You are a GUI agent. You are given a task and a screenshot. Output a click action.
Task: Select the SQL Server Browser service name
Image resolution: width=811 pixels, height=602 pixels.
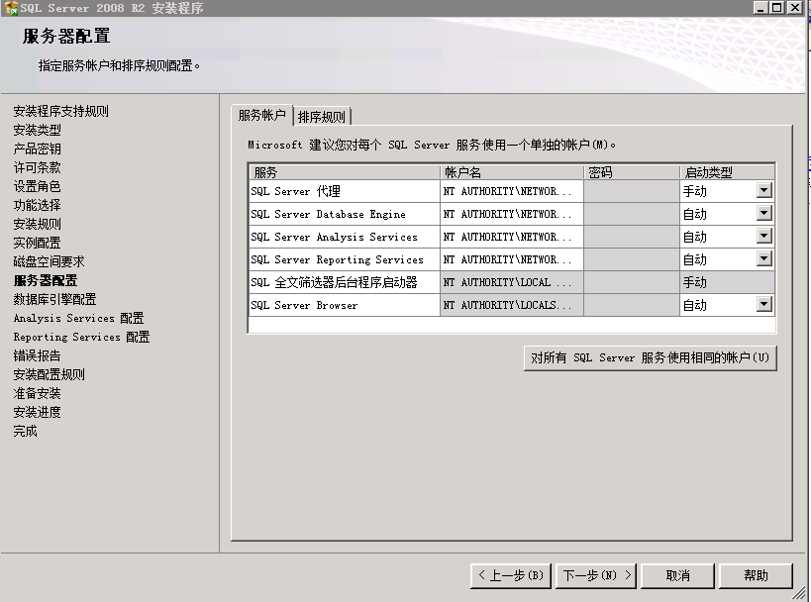tap(345, 305)
